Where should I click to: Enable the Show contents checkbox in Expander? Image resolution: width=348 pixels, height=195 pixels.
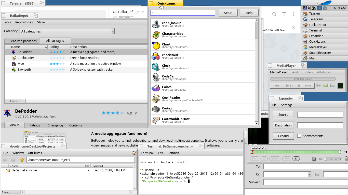[299, 136]
